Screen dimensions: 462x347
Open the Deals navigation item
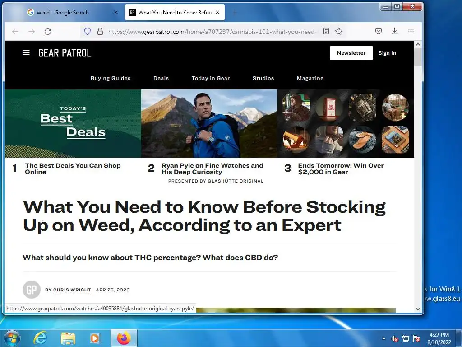(x=161, y=78)
